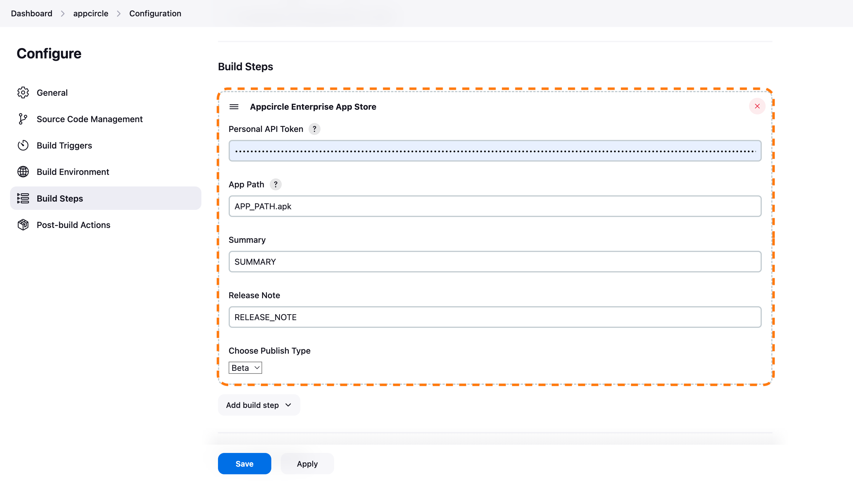This screenshot has height=482, width=853.
Task: Click the General menu item
Action: click(52, 93)
